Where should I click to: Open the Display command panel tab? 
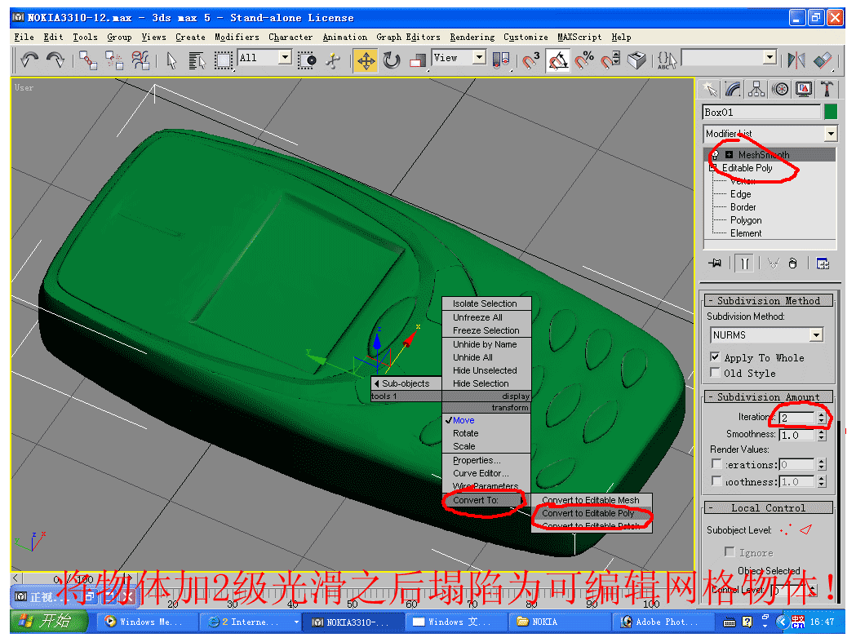(804, 89)
